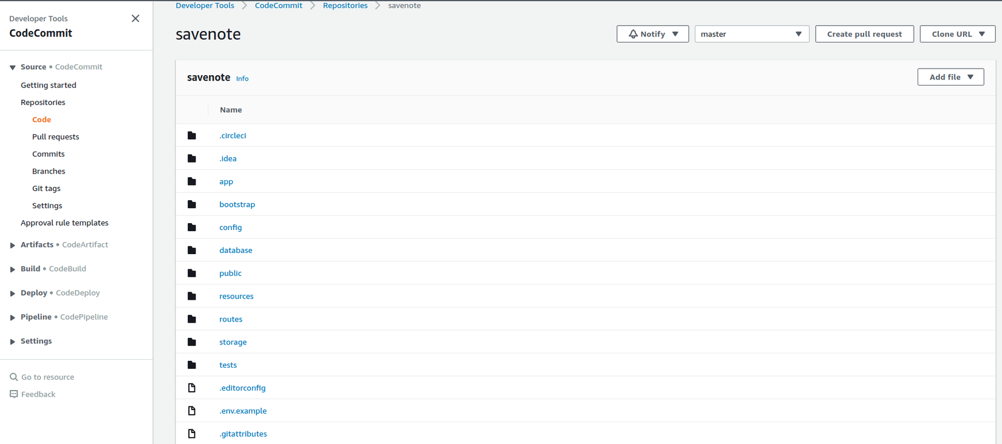Open the .circleci folder
The image size is (1002, 444).
pyautogui.click(x=233, y=135)
